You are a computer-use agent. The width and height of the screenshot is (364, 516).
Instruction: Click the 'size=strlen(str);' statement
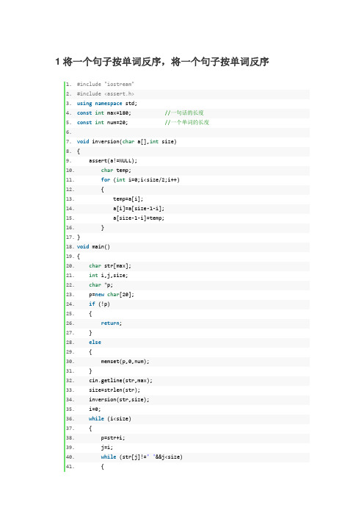pos(114,390)
